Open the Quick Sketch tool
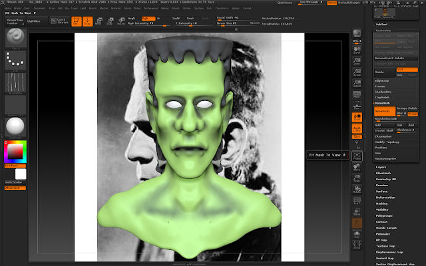This screenshot has height=266, width=426. point(60,21)
